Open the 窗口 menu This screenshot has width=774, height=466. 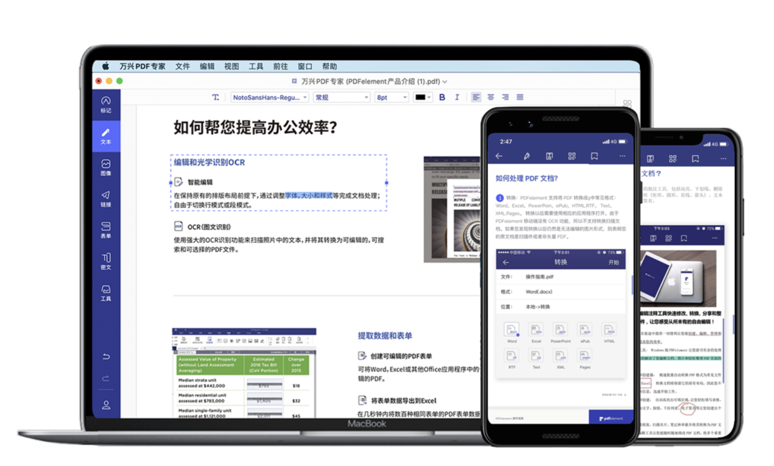pos(305,66)
